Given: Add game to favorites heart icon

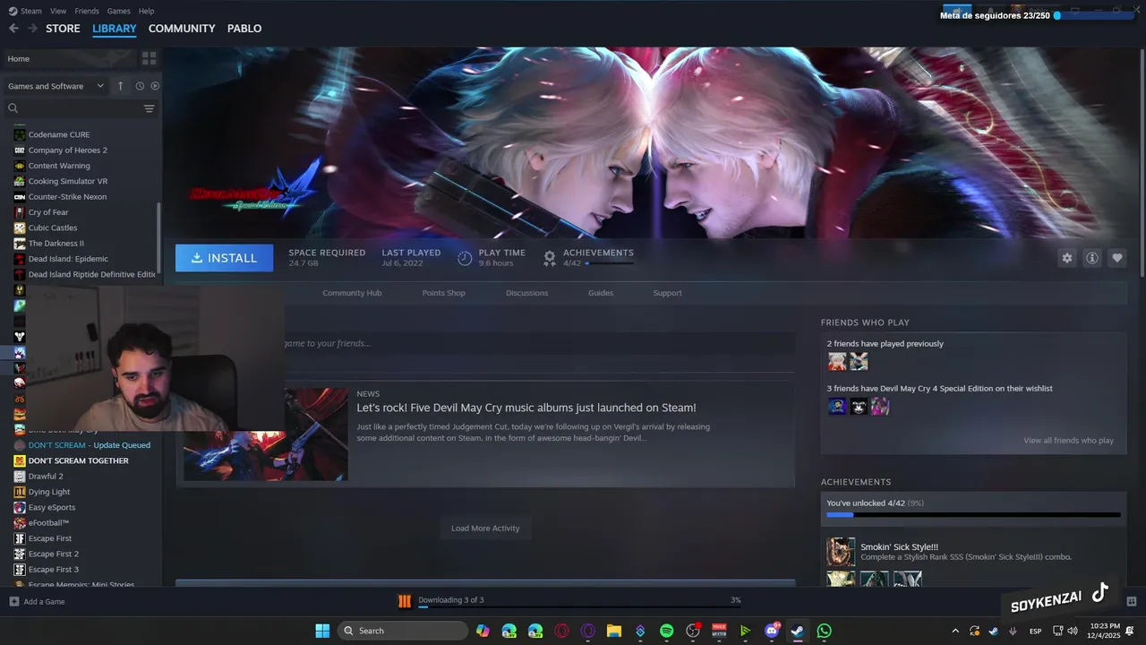Looking at the screenshot, I should (x=1117, y=258).
